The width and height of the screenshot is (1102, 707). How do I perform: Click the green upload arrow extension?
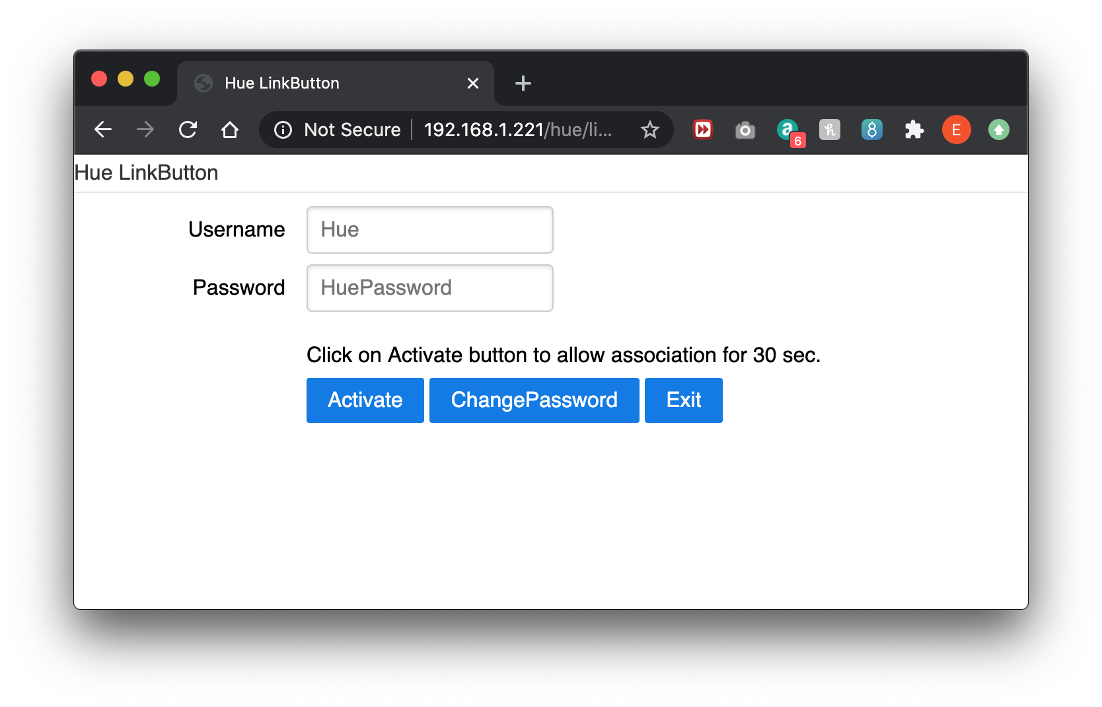[998, 130]
